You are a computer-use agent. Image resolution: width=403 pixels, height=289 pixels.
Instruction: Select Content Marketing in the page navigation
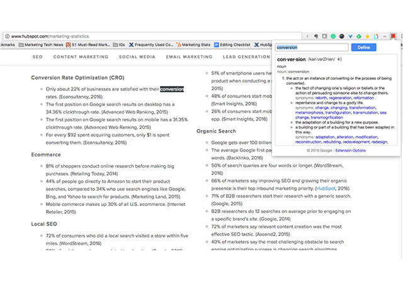pyautogui.click(x=80, y=57)
